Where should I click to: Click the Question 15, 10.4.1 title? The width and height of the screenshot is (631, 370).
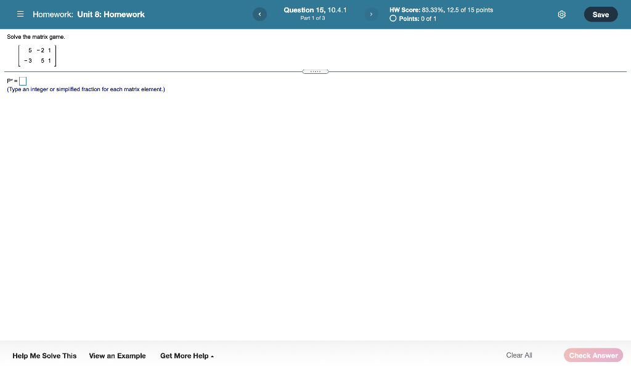click(x=315, y=10)
